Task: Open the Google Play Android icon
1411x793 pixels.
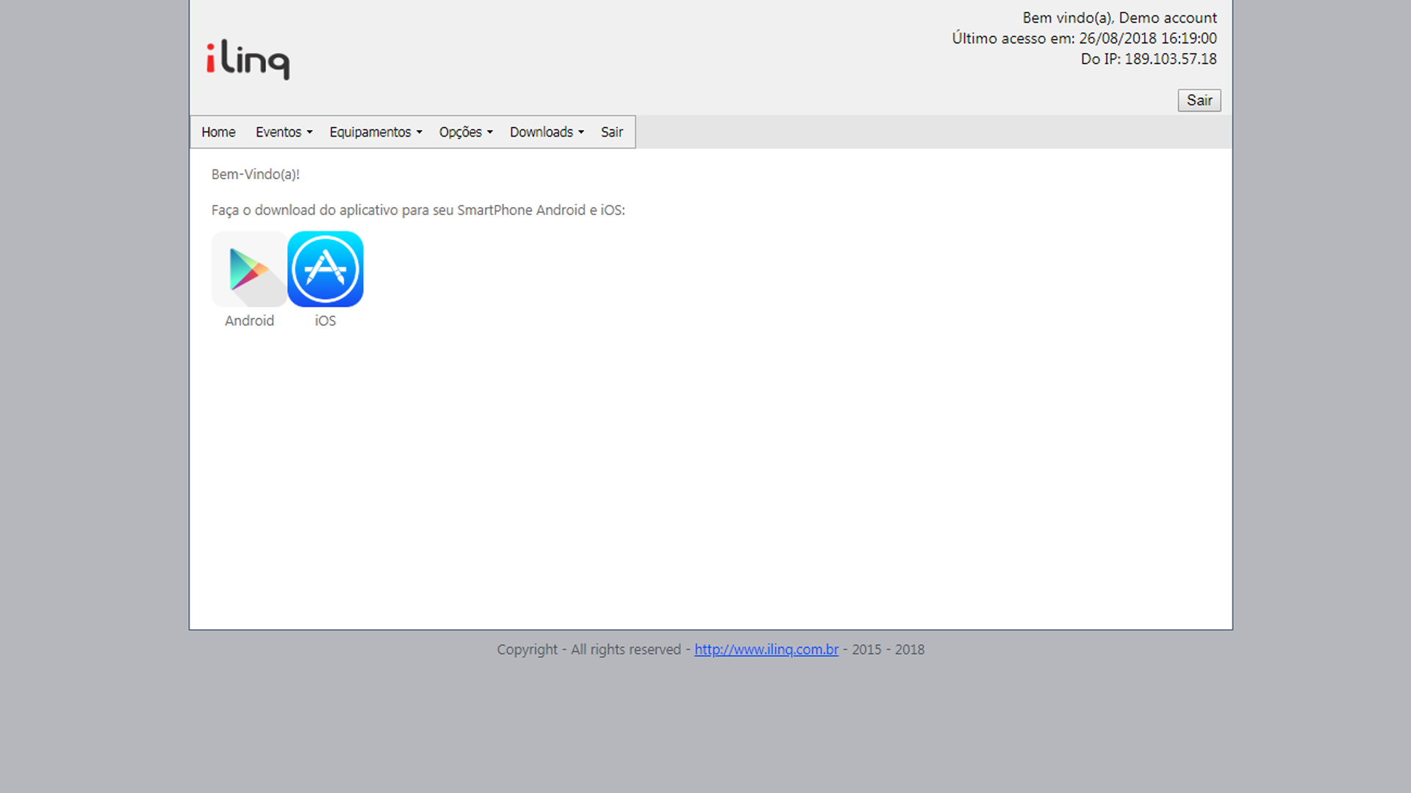Action: [249, 269]
